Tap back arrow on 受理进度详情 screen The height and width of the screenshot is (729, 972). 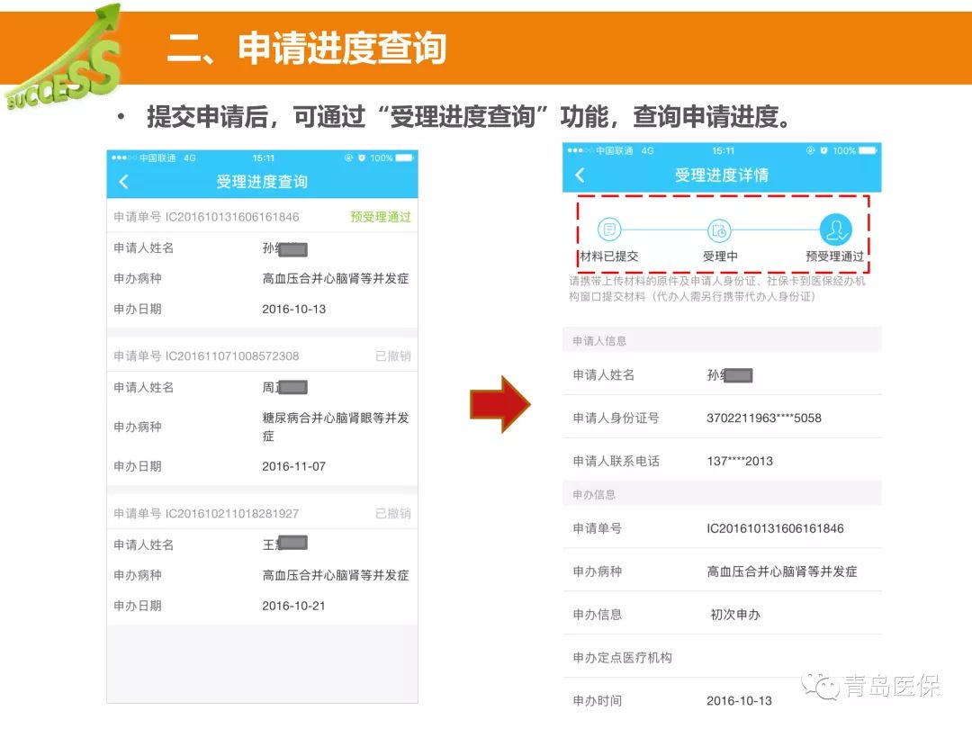pyautogui.click(x=580, y=175)
